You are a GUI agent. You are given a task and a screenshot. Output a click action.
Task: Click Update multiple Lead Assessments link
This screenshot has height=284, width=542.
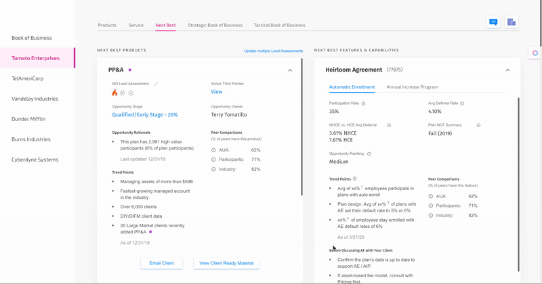274,51
